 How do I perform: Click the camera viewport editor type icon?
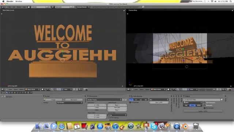[128, 89]
